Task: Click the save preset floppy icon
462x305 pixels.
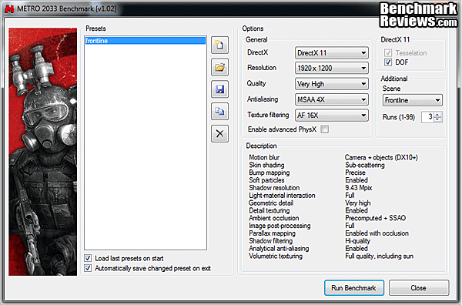Action: (x=219, y=89)
